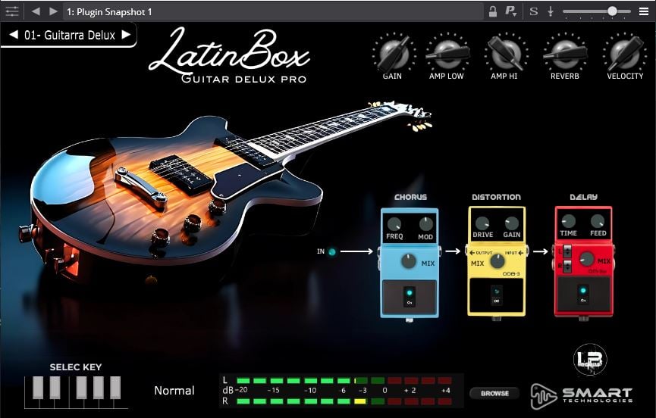Toggle the IN indicator light

[x=331, y=252]
